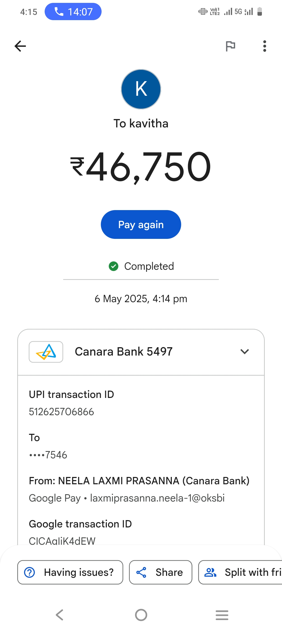The height and width of the screenshot is (630, 282).
Task: Tap the report flag icon
Action: point(230,46)
